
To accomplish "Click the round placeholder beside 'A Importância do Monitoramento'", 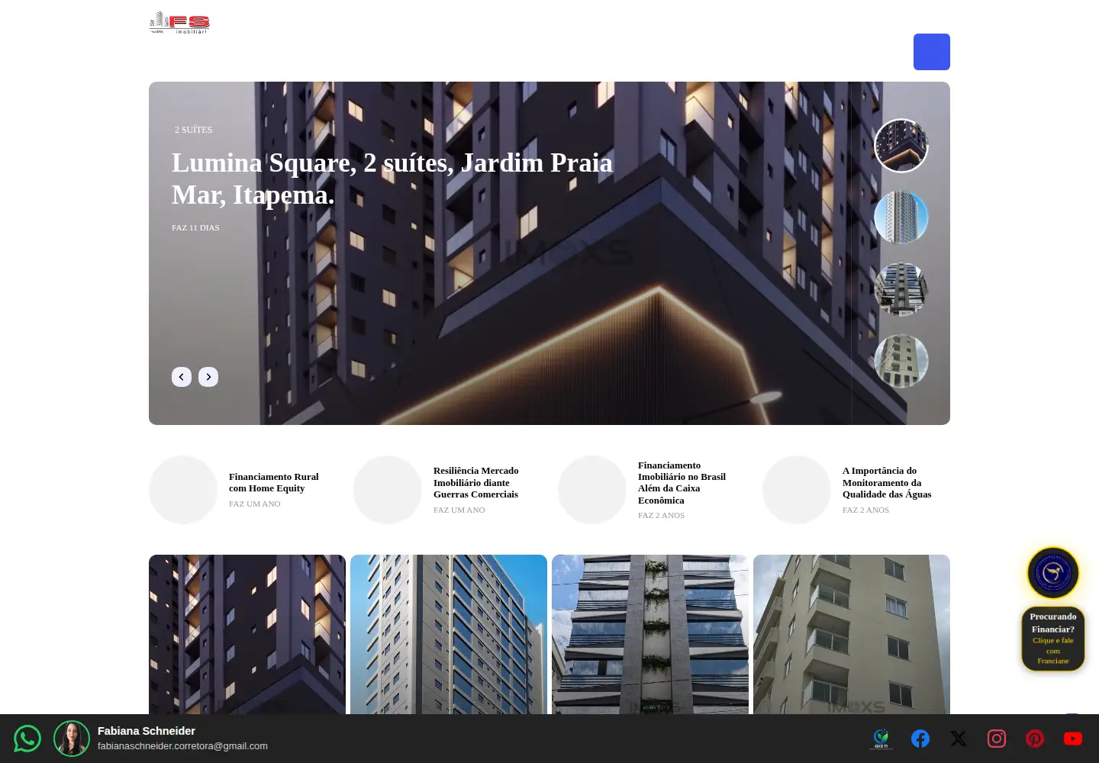I will pyautogui.click(x=797, y=490).
